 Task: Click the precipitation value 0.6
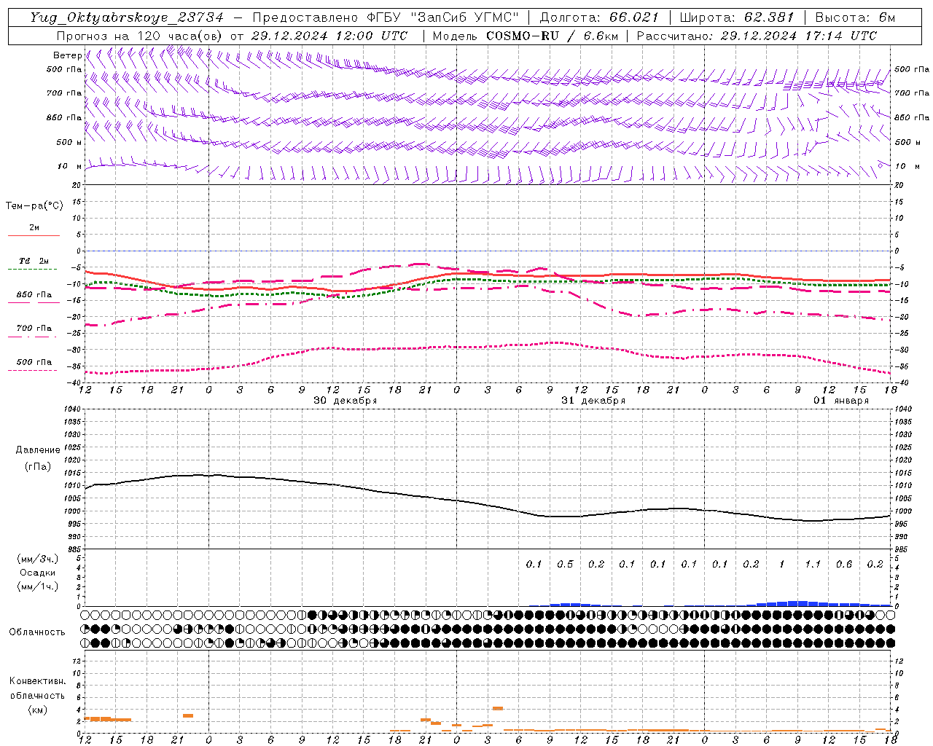[x=844, y=564]
